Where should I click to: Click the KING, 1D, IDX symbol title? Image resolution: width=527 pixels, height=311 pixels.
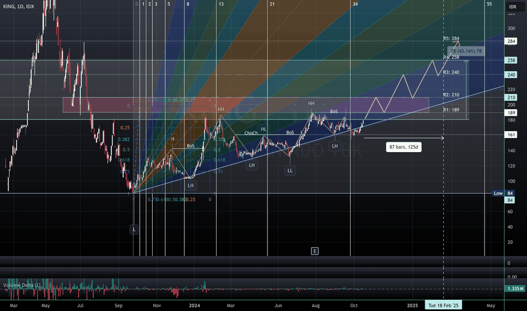(19, 6)
